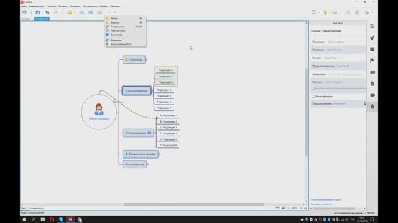398x223 pixels.
Task: Click the magnifier search icon in the toolbar
Action: (348, 12)
